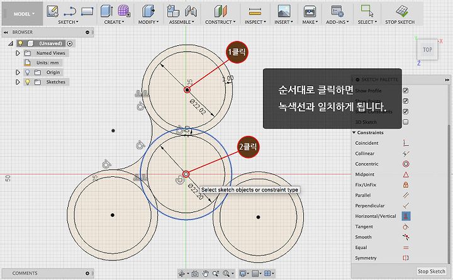Click the Fix/UnFix lock icon

[x=406, y=185]
